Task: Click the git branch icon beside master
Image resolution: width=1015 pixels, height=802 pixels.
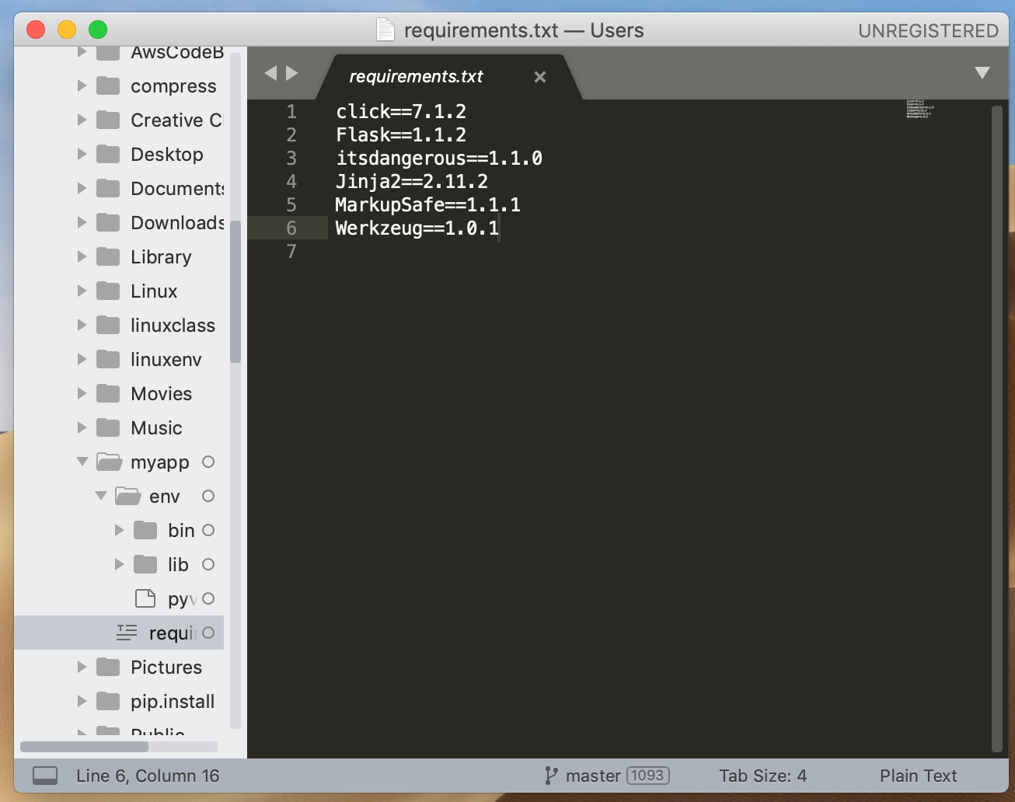Action: [551, 776]
